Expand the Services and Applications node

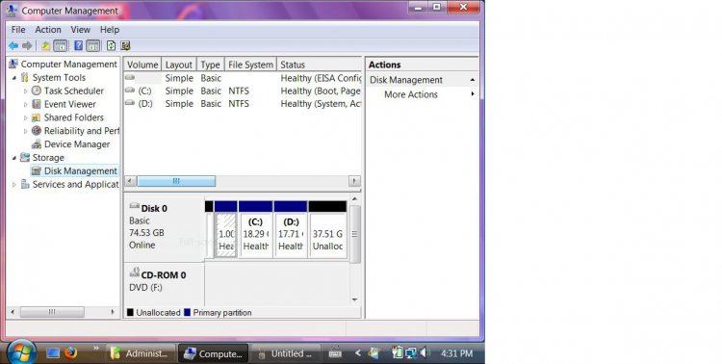pos(14,185)
